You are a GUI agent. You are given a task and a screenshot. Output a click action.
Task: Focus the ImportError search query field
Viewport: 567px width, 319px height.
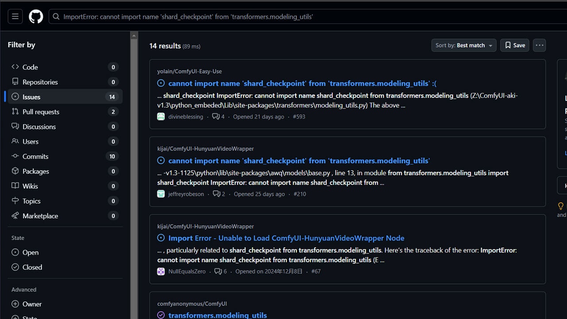point(308,17)
